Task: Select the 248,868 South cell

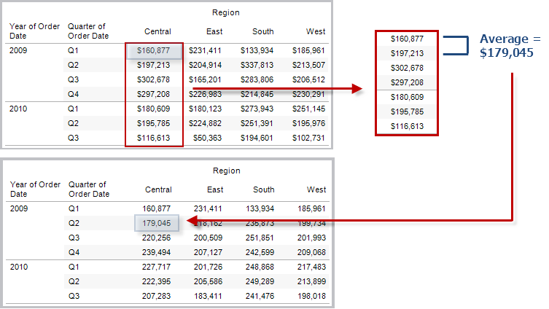Action: (x=260, y=267)
